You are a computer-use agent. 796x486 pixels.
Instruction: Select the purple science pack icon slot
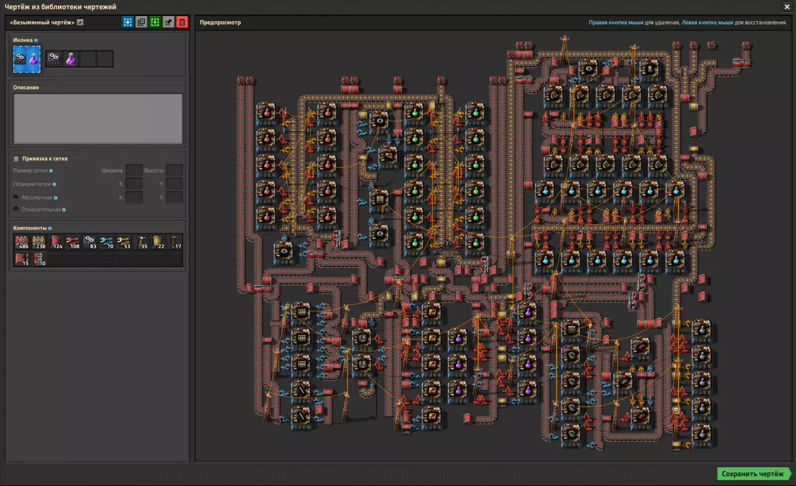click(x=71, y=59)
